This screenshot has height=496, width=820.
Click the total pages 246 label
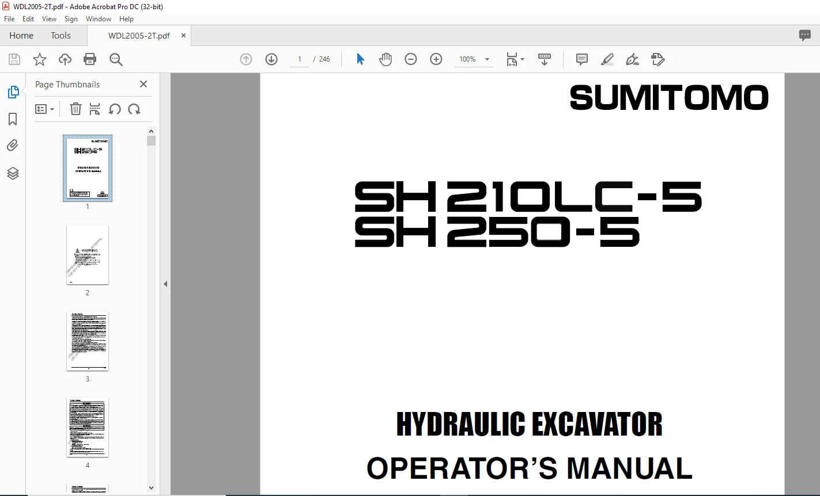324,59
